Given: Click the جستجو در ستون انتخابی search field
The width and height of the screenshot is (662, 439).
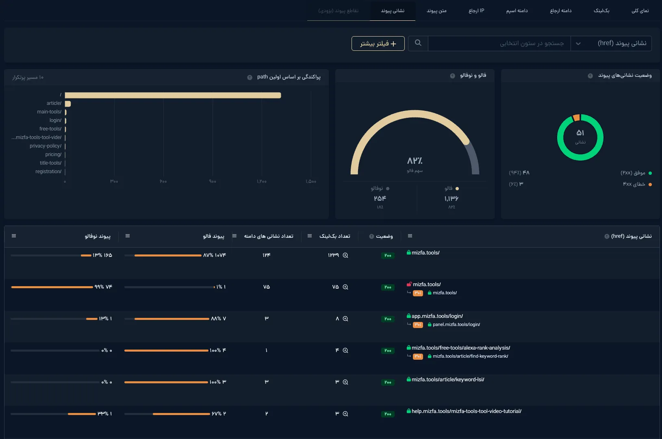Looking at the screenshot, I should click(499, 43).
